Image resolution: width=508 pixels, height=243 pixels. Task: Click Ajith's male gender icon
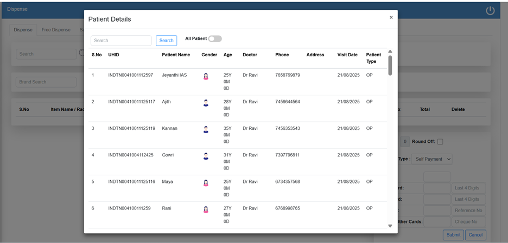pos(206,103)
